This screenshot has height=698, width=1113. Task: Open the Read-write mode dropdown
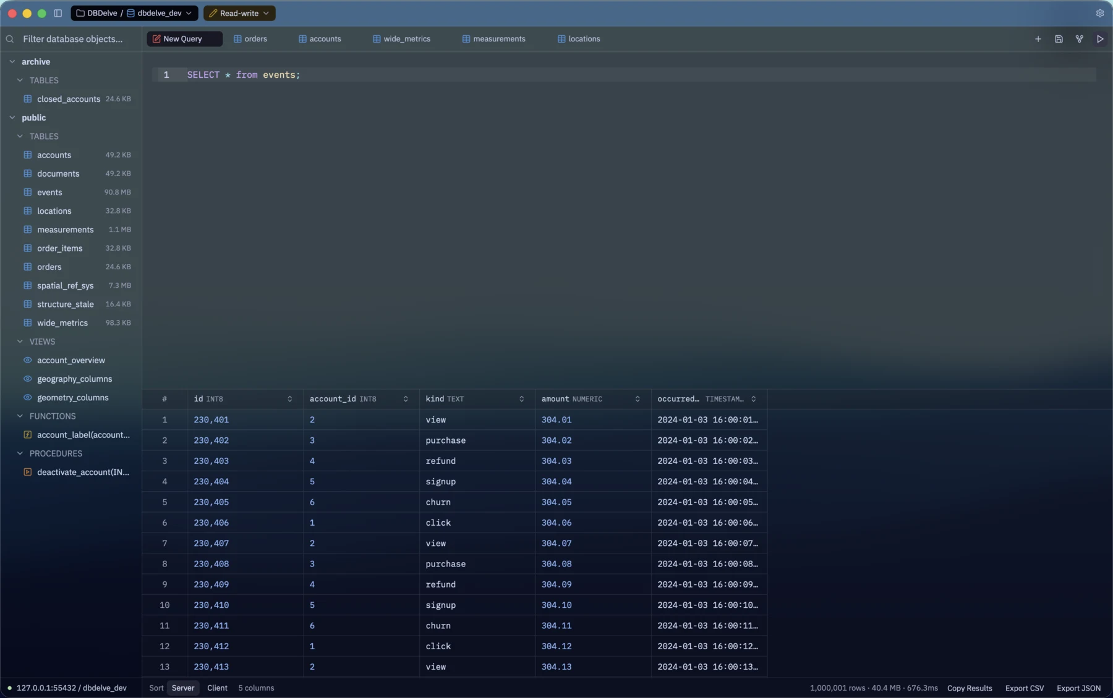coord(239,13)
